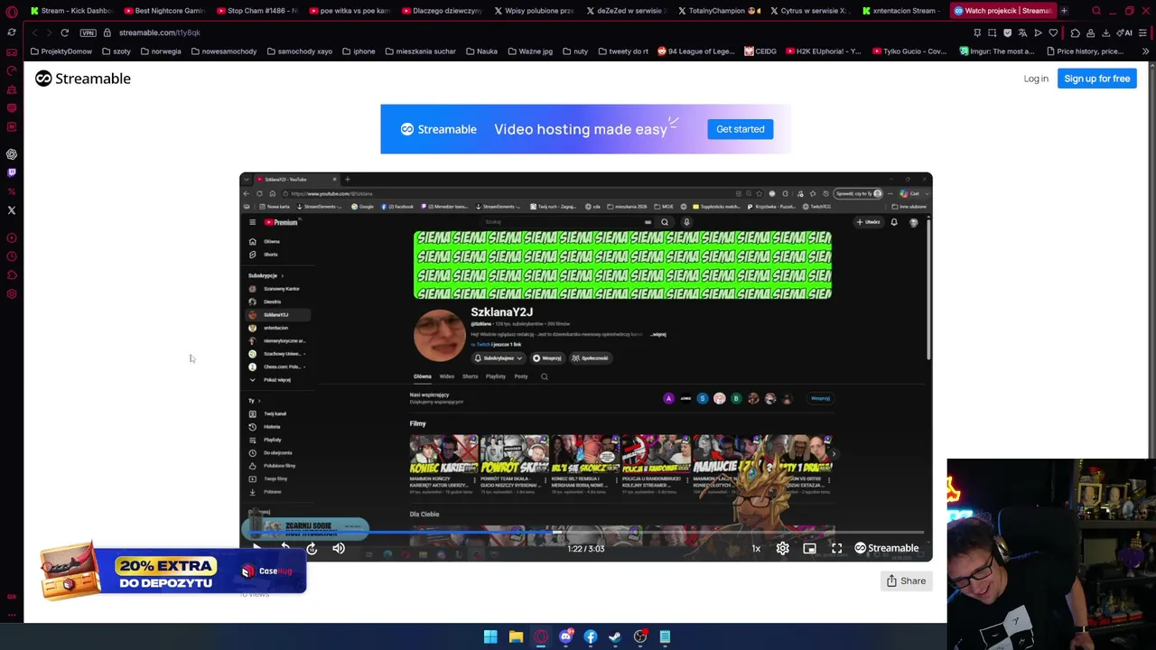
Task: Mute the video with the speaker icon
Action: 339,548
